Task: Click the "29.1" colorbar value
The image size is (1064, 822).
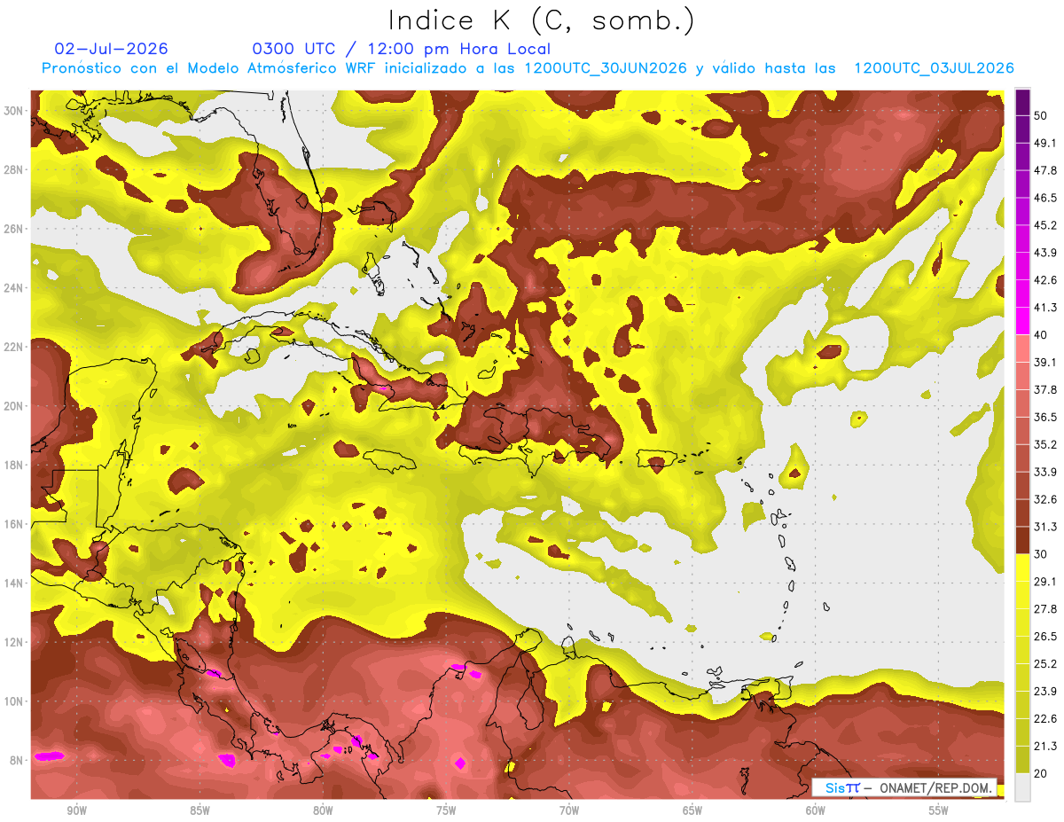Action: tap(1044, 582)
